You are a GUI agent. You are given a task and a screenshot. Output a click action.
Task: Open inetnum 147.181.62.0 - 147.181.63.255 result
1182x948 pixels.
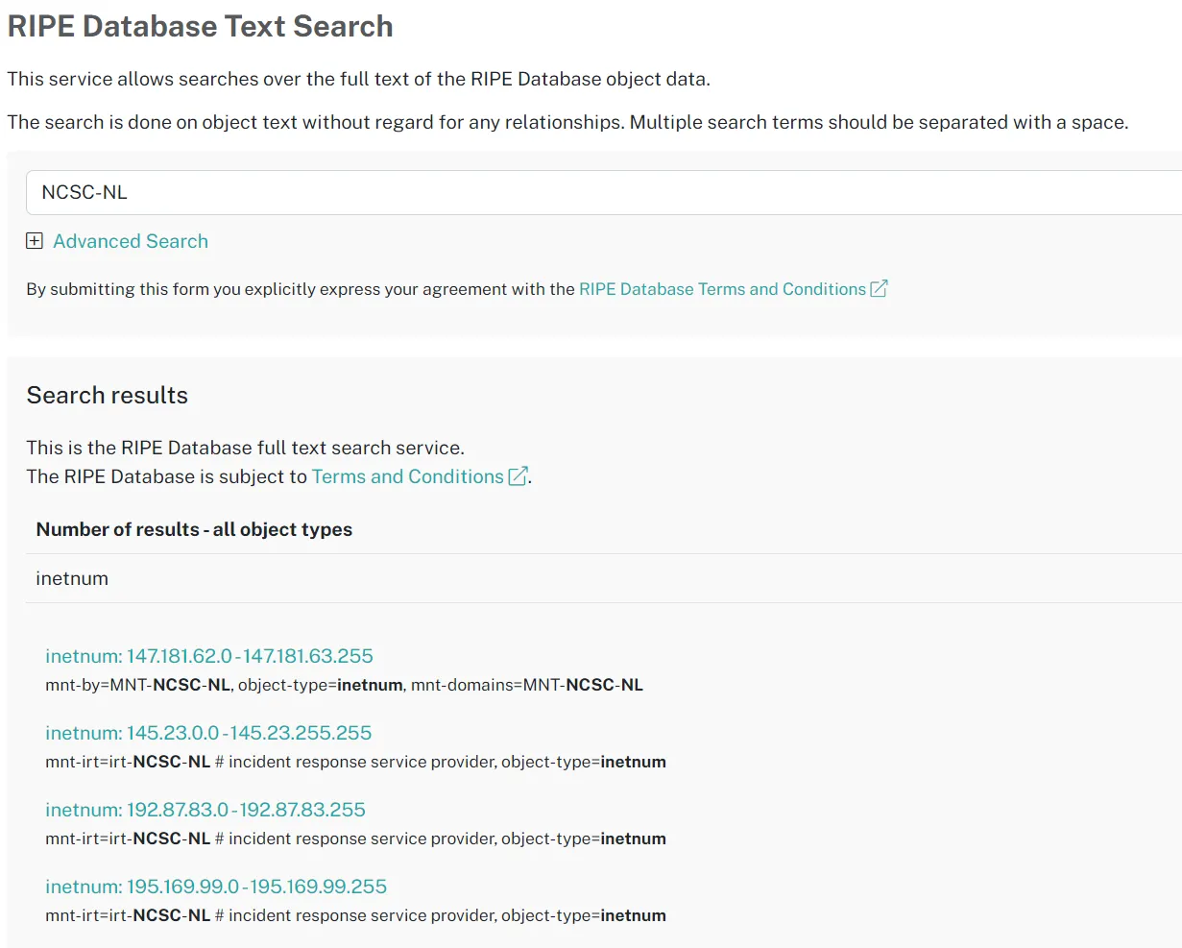(x=209, y=656)
